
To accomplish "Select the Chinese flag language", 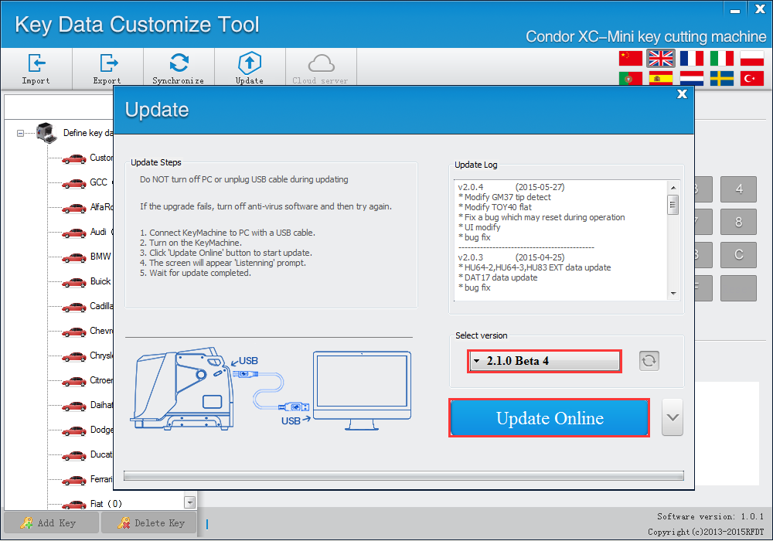I will pyautogui.click(x=631, y=58).
